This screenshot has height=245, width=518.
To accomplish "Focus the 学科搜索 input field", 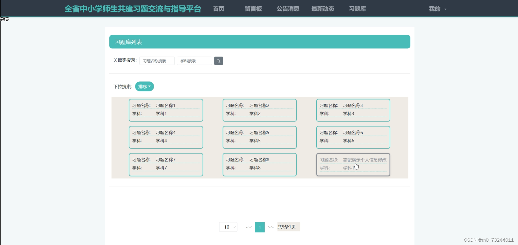I will (x=194, y=61).
